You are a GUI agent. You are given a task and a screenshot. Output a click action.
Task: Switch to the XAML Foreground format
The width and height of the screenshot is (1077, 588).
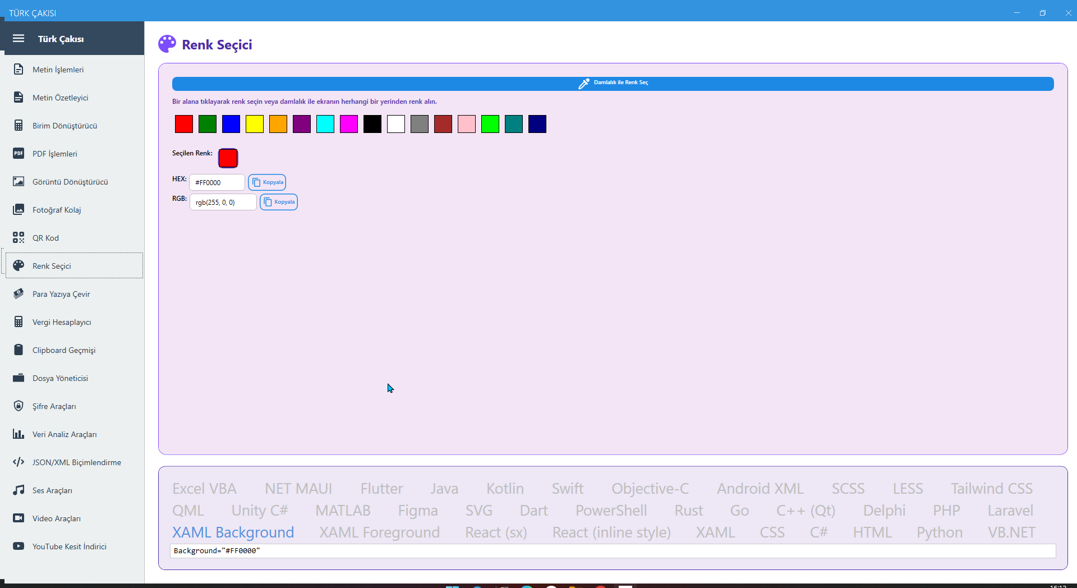[x=379, y=532]
